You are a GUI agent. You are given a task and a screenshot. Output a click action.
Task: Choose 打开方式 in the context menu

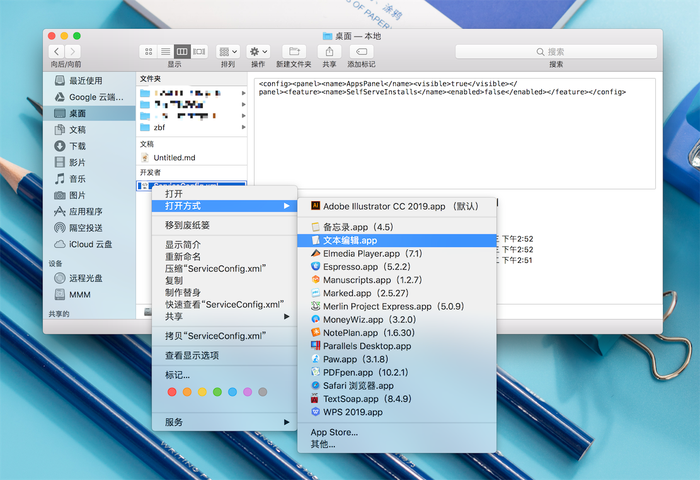(x=224, y=206)
